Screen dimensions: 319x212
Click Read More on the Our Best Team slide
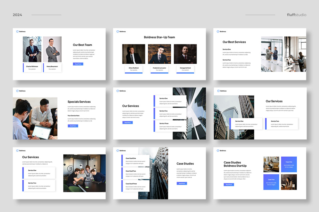click(x=78, y=64)
